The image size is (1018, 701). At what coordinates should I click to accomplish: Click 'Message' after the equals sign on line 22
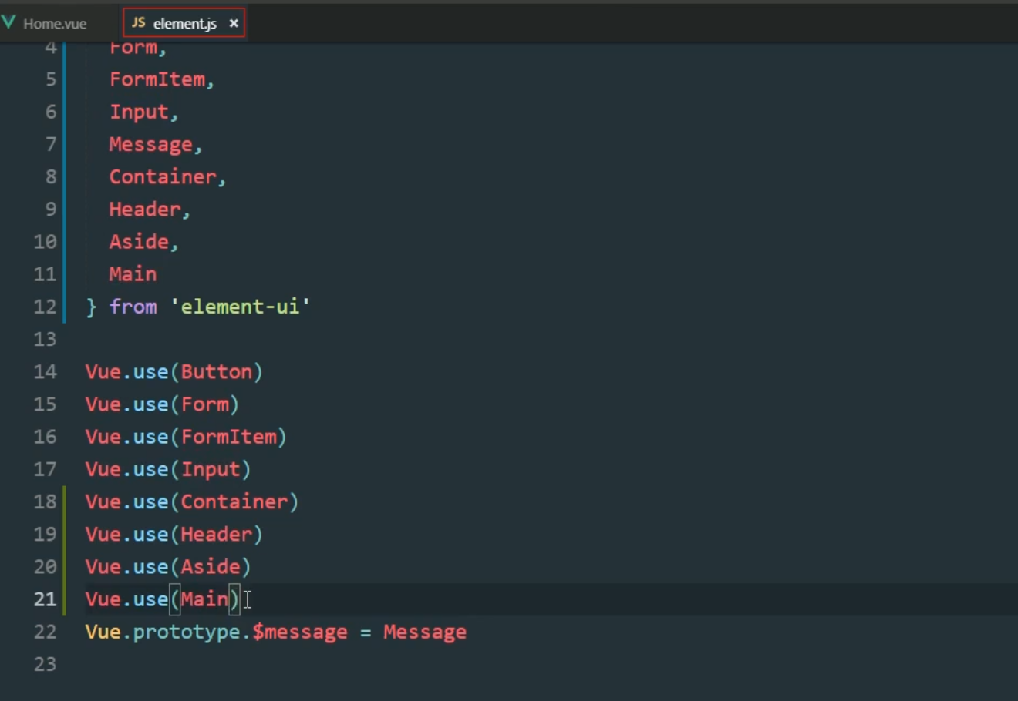pos(425,632)
